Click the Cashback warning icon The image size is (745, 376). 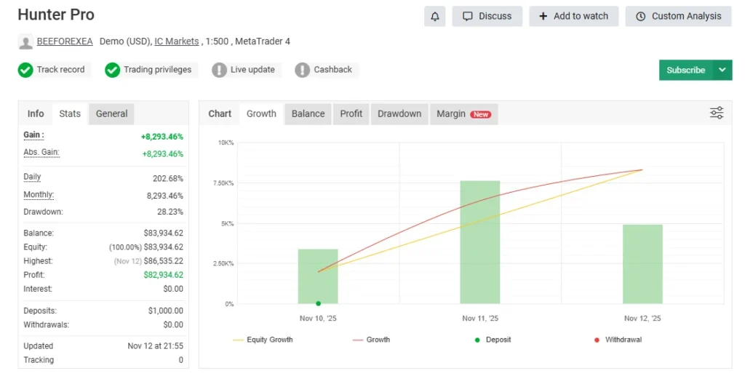click(302, 70)
